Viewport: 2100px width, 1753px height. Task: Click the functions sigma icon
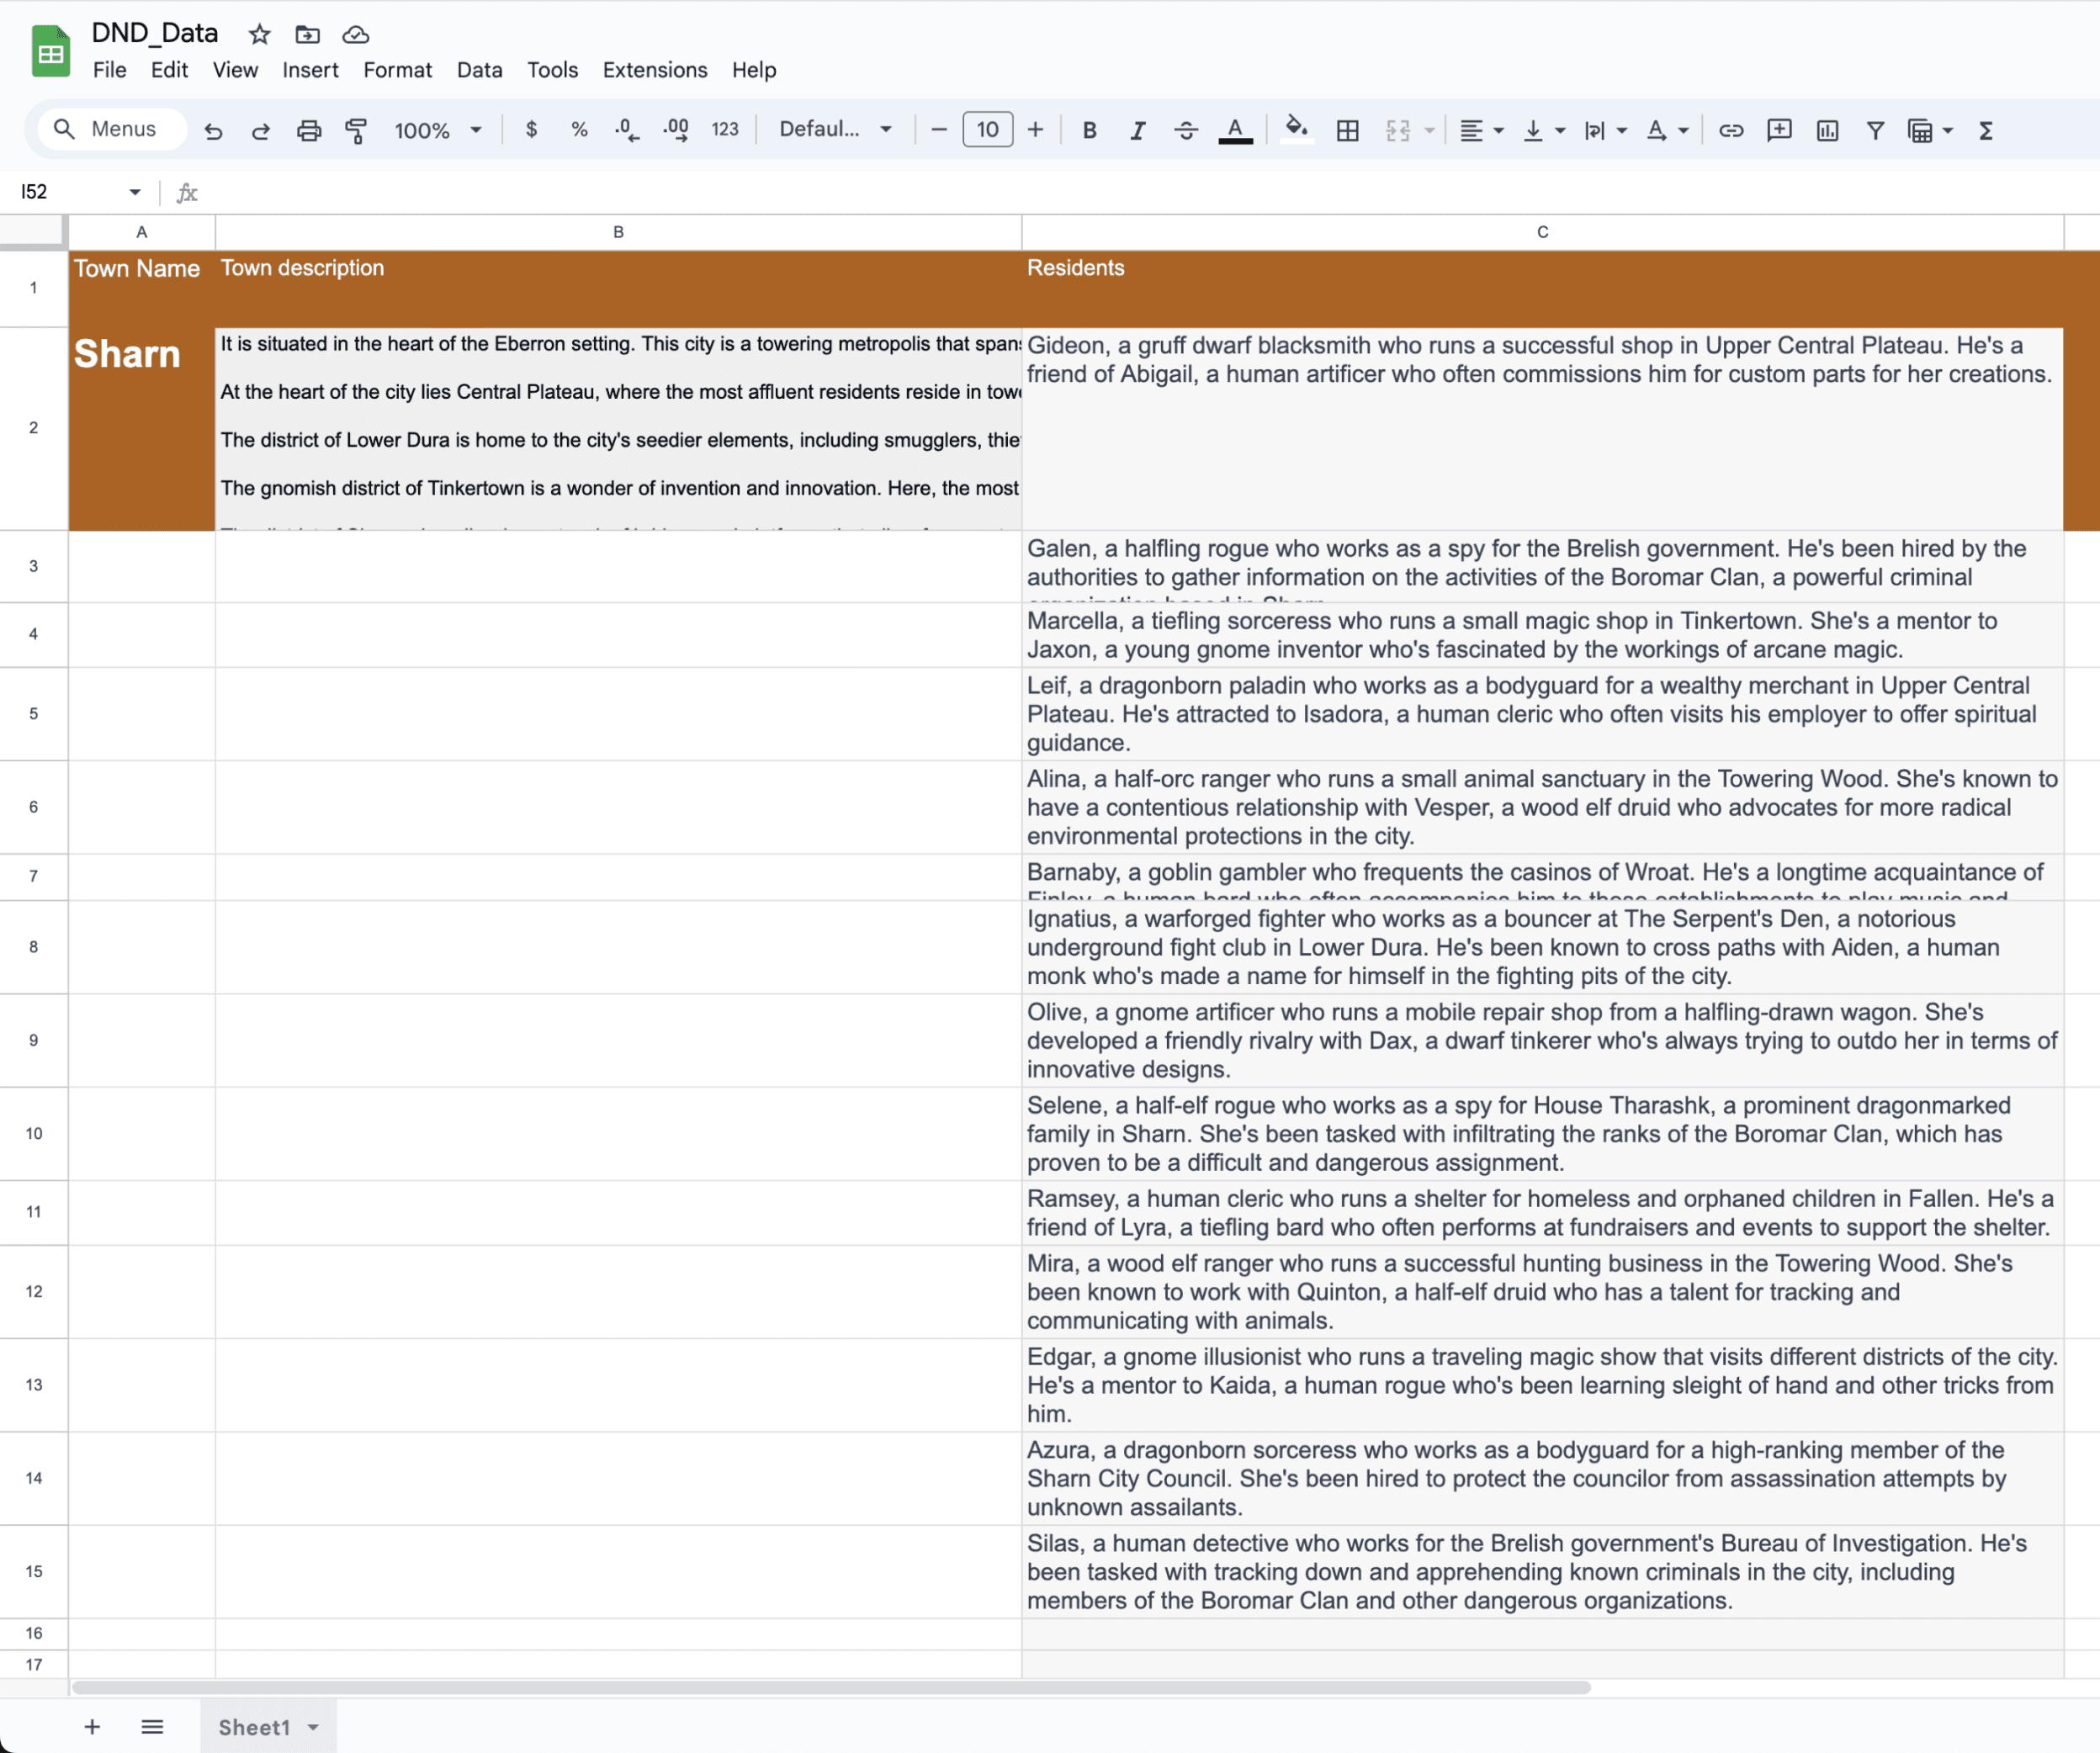pyautogui.click(x=1985, y=130)
